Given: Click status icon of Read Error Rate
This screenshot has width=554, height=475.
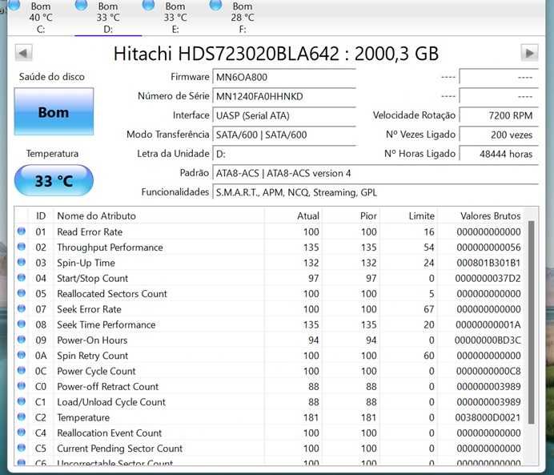Looking at the screenshot, I should point(21,231).
